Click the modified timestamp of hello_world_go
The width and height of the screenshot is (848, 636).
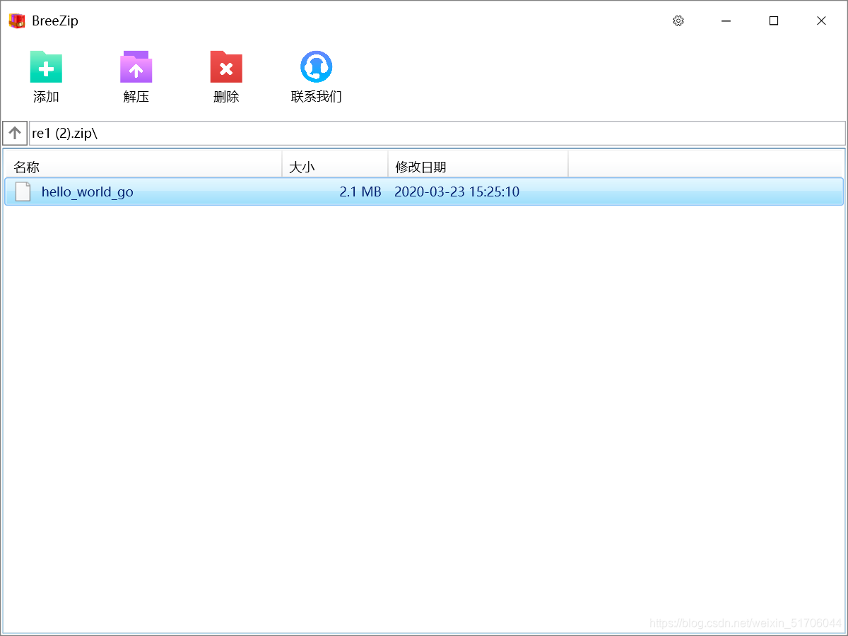(457, 192)
